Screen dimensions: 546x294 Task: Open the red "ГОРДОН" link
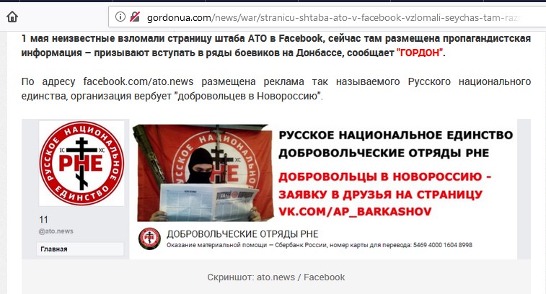(x=420, y=53)
